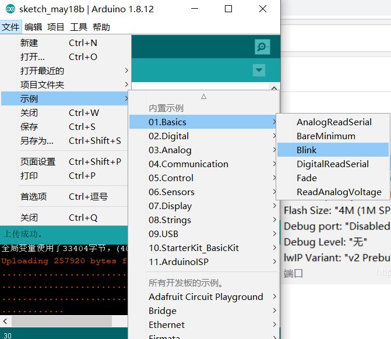Select 另存为... menu entry

(65, 140)
